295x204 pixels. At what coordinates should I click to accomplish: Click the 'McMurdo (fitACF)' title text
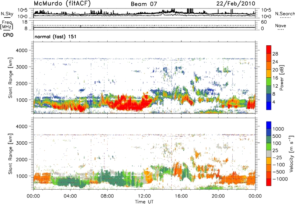pyautogui.click(x=62, y=3)
